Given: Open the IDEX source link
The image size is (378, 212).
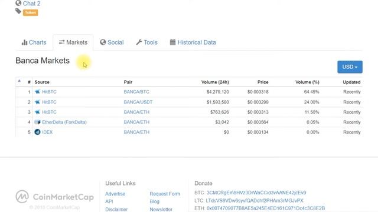Looking at the screenshot, I should [x=47, y=132].
